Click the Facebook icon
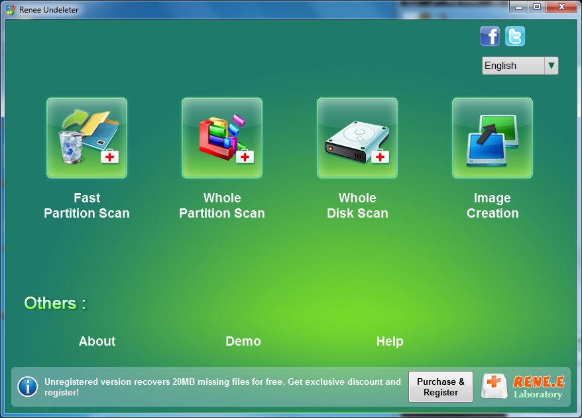Image resolution: width=582 pixels, height=418 pixels. (x=490, y=36)
